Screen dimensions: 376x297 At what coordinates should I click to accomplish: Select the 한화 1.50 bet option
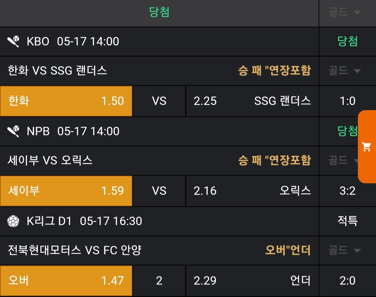pos(66,101)
